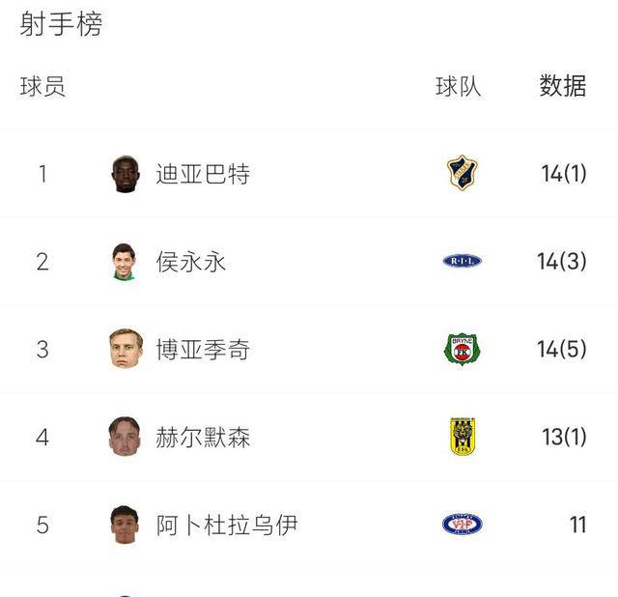
Task: Select the player name 博亚季奇
Action: [203, 350]
